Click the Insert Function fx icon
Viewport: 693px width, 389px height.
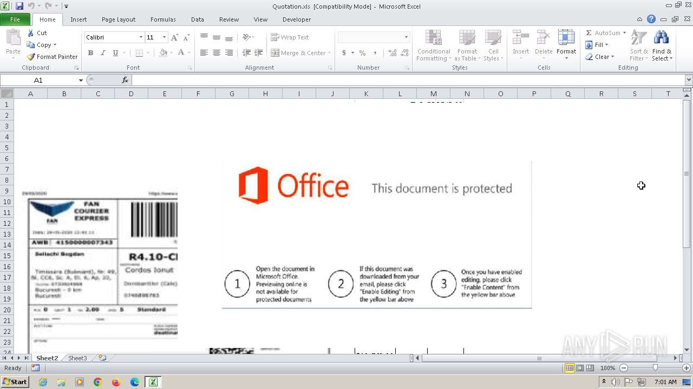point(125,80)
